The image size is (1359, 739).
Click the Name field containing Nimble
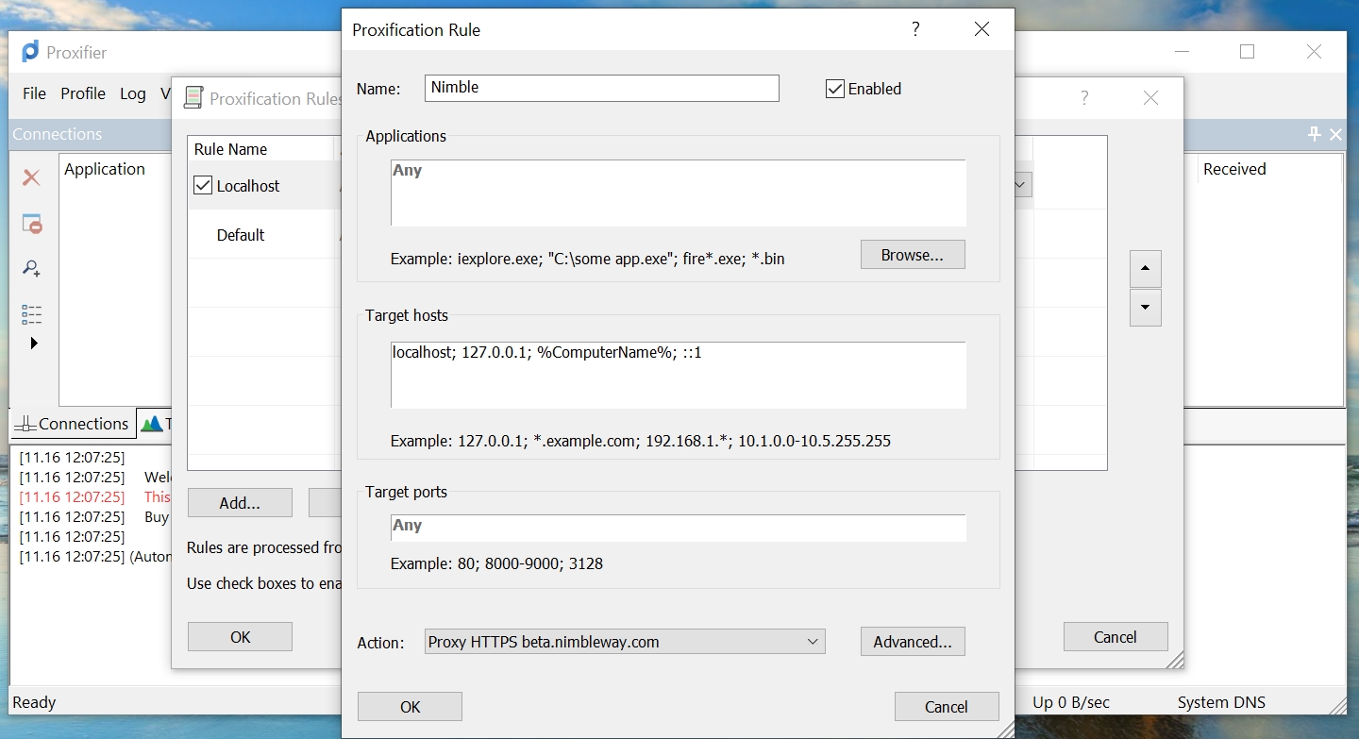[602, 88]
